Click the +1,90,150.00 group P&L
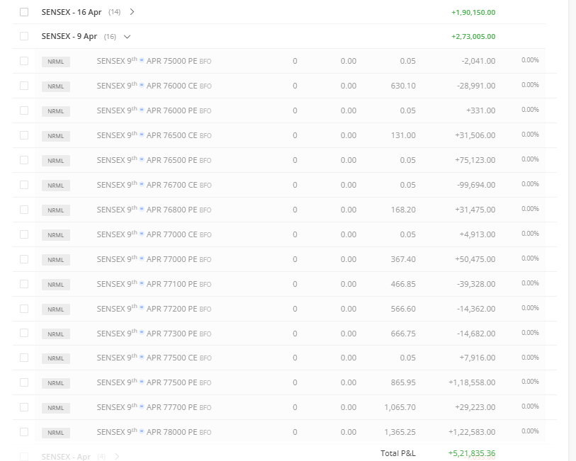 473,13
